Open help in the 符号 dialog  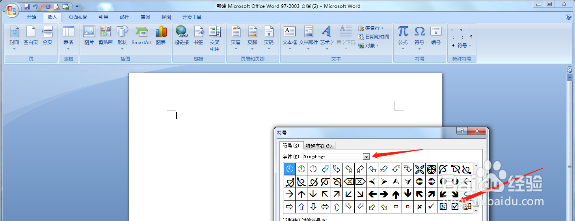(462, 131)
